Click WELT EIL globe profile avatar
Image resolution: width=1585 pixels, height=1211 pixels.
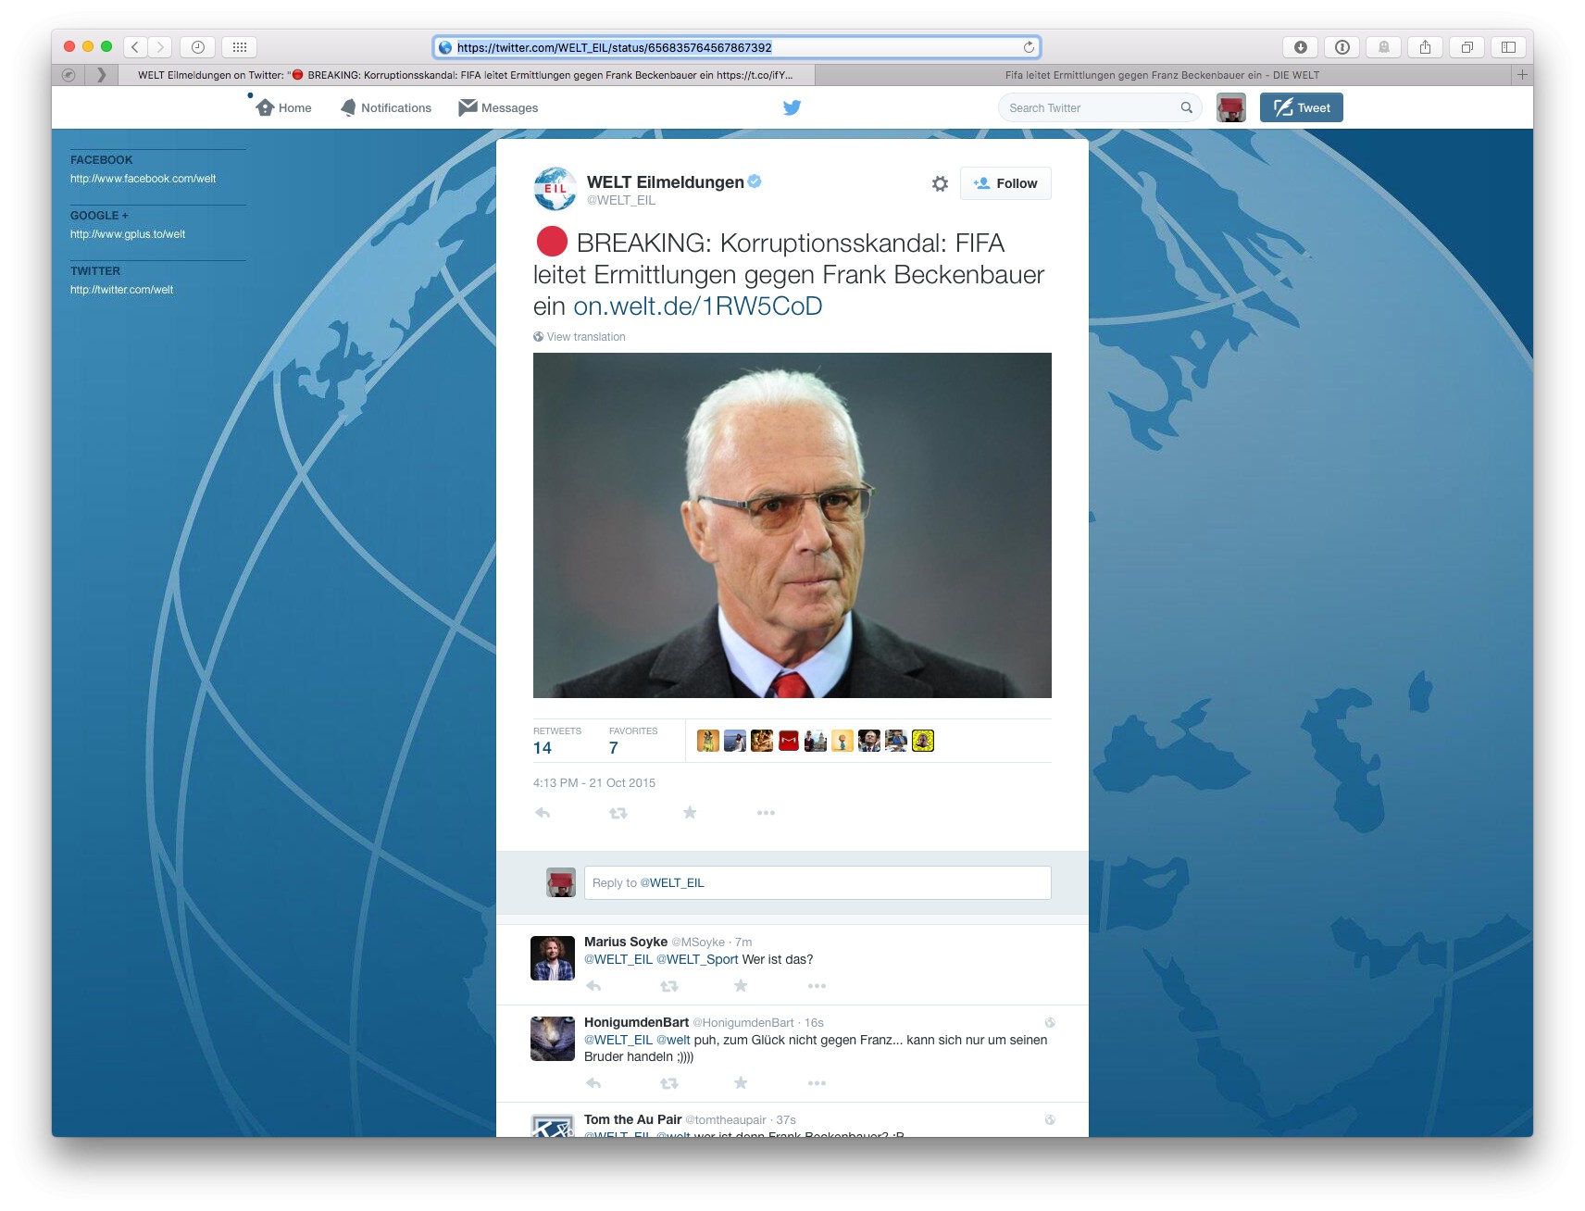[x=555, y=188]
